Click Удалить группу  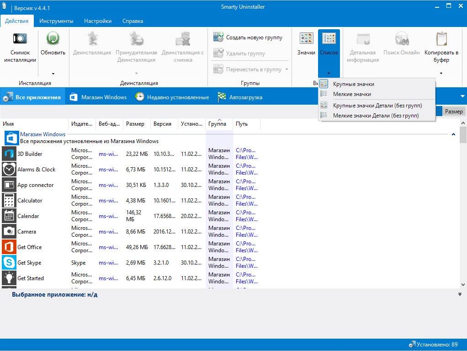[239, 53]
